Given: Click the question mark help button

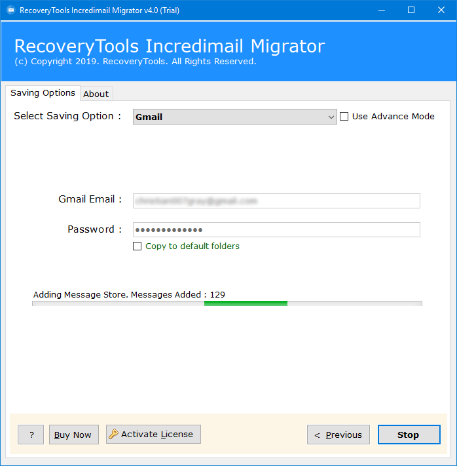Looking at the screenshot, I should [x=31, y=435].
